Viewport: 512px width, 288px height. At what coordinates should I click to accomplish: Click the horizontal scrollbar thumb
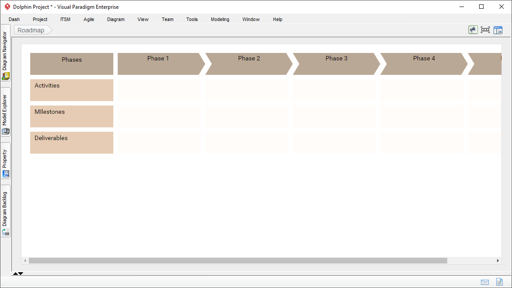pyautogui.click(x=238, y=260)
